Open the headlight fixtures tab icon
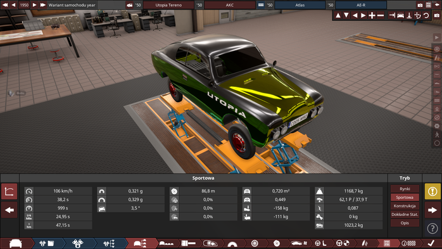Viewport: 442px width, 249px height. click(x=210, y=243)
